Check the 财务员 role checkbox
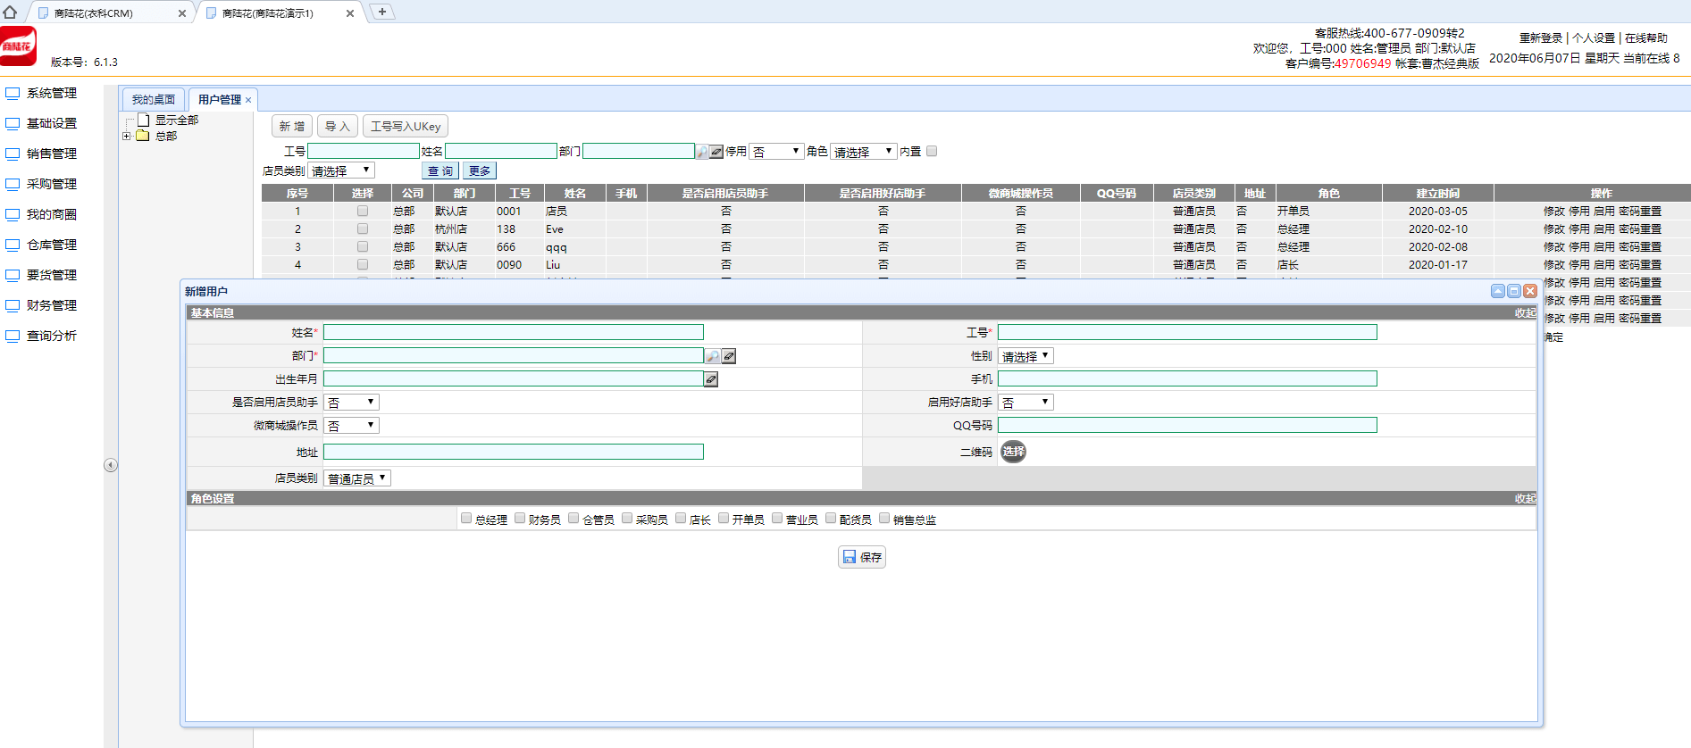The width and height of the screenshot is (1691, 748). (520, 518)
